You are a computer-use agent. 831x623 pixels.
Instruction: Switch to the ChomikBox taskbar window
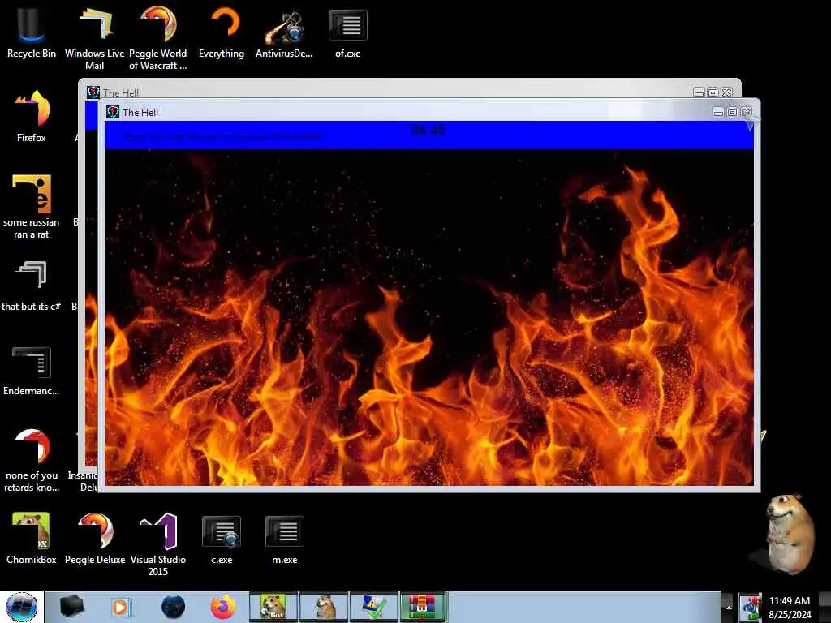click(x=273, y=607)
